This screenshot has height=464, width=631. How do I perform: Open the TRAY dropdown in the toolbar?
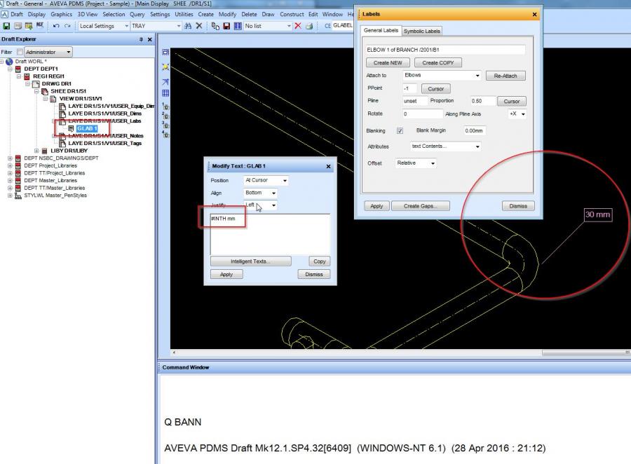179,26
